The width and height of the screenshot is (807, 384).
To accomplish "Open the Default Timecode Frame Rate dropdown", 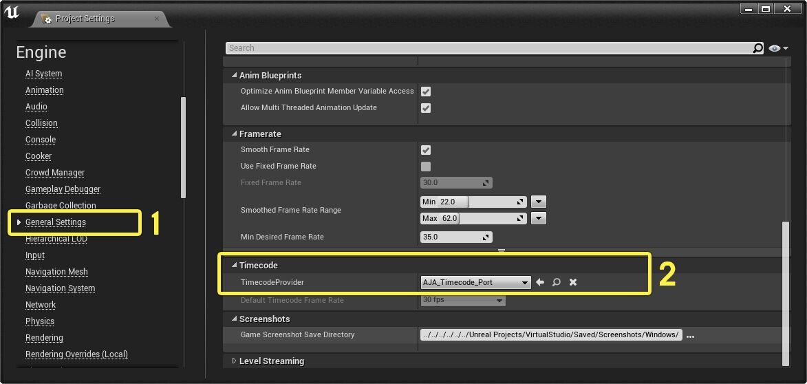I will click(x=463, y=300).
